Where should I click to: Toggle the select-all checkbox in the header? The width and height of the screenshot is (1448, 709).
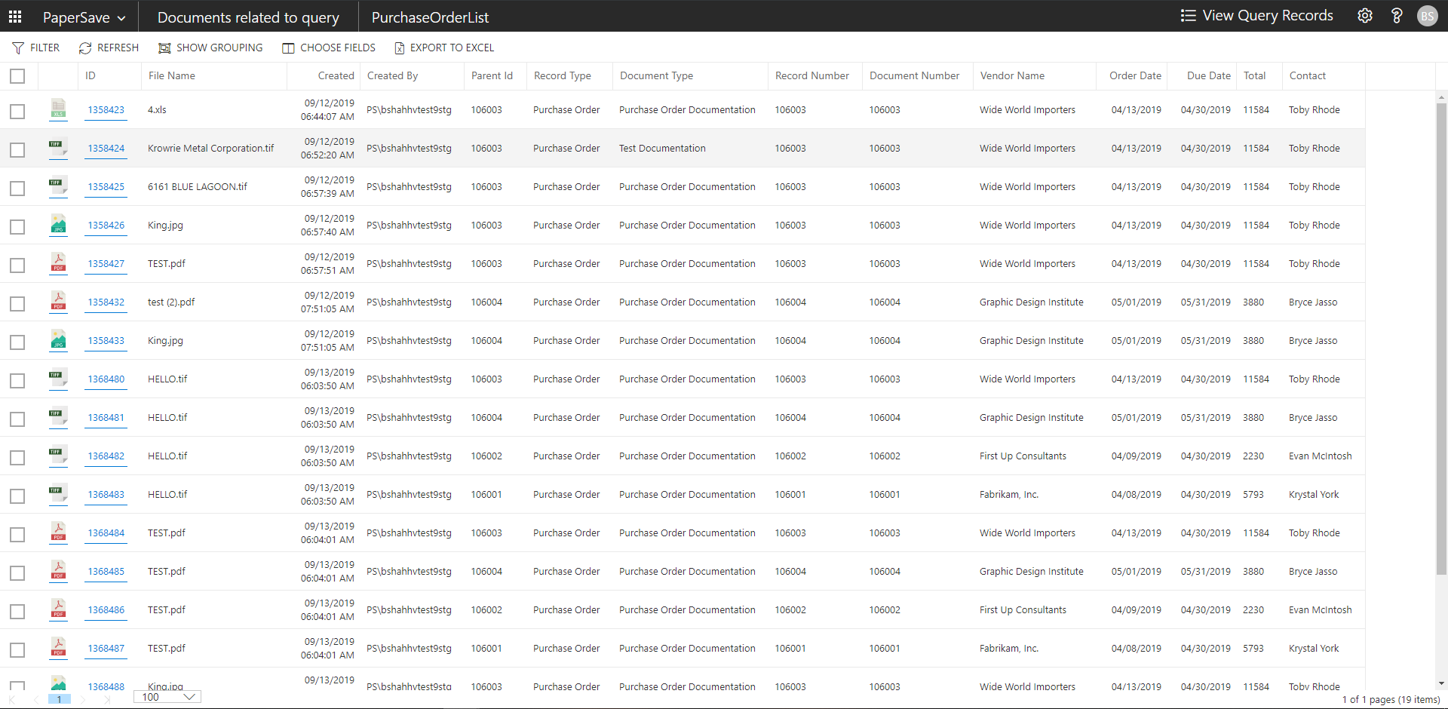click(17, 76)
